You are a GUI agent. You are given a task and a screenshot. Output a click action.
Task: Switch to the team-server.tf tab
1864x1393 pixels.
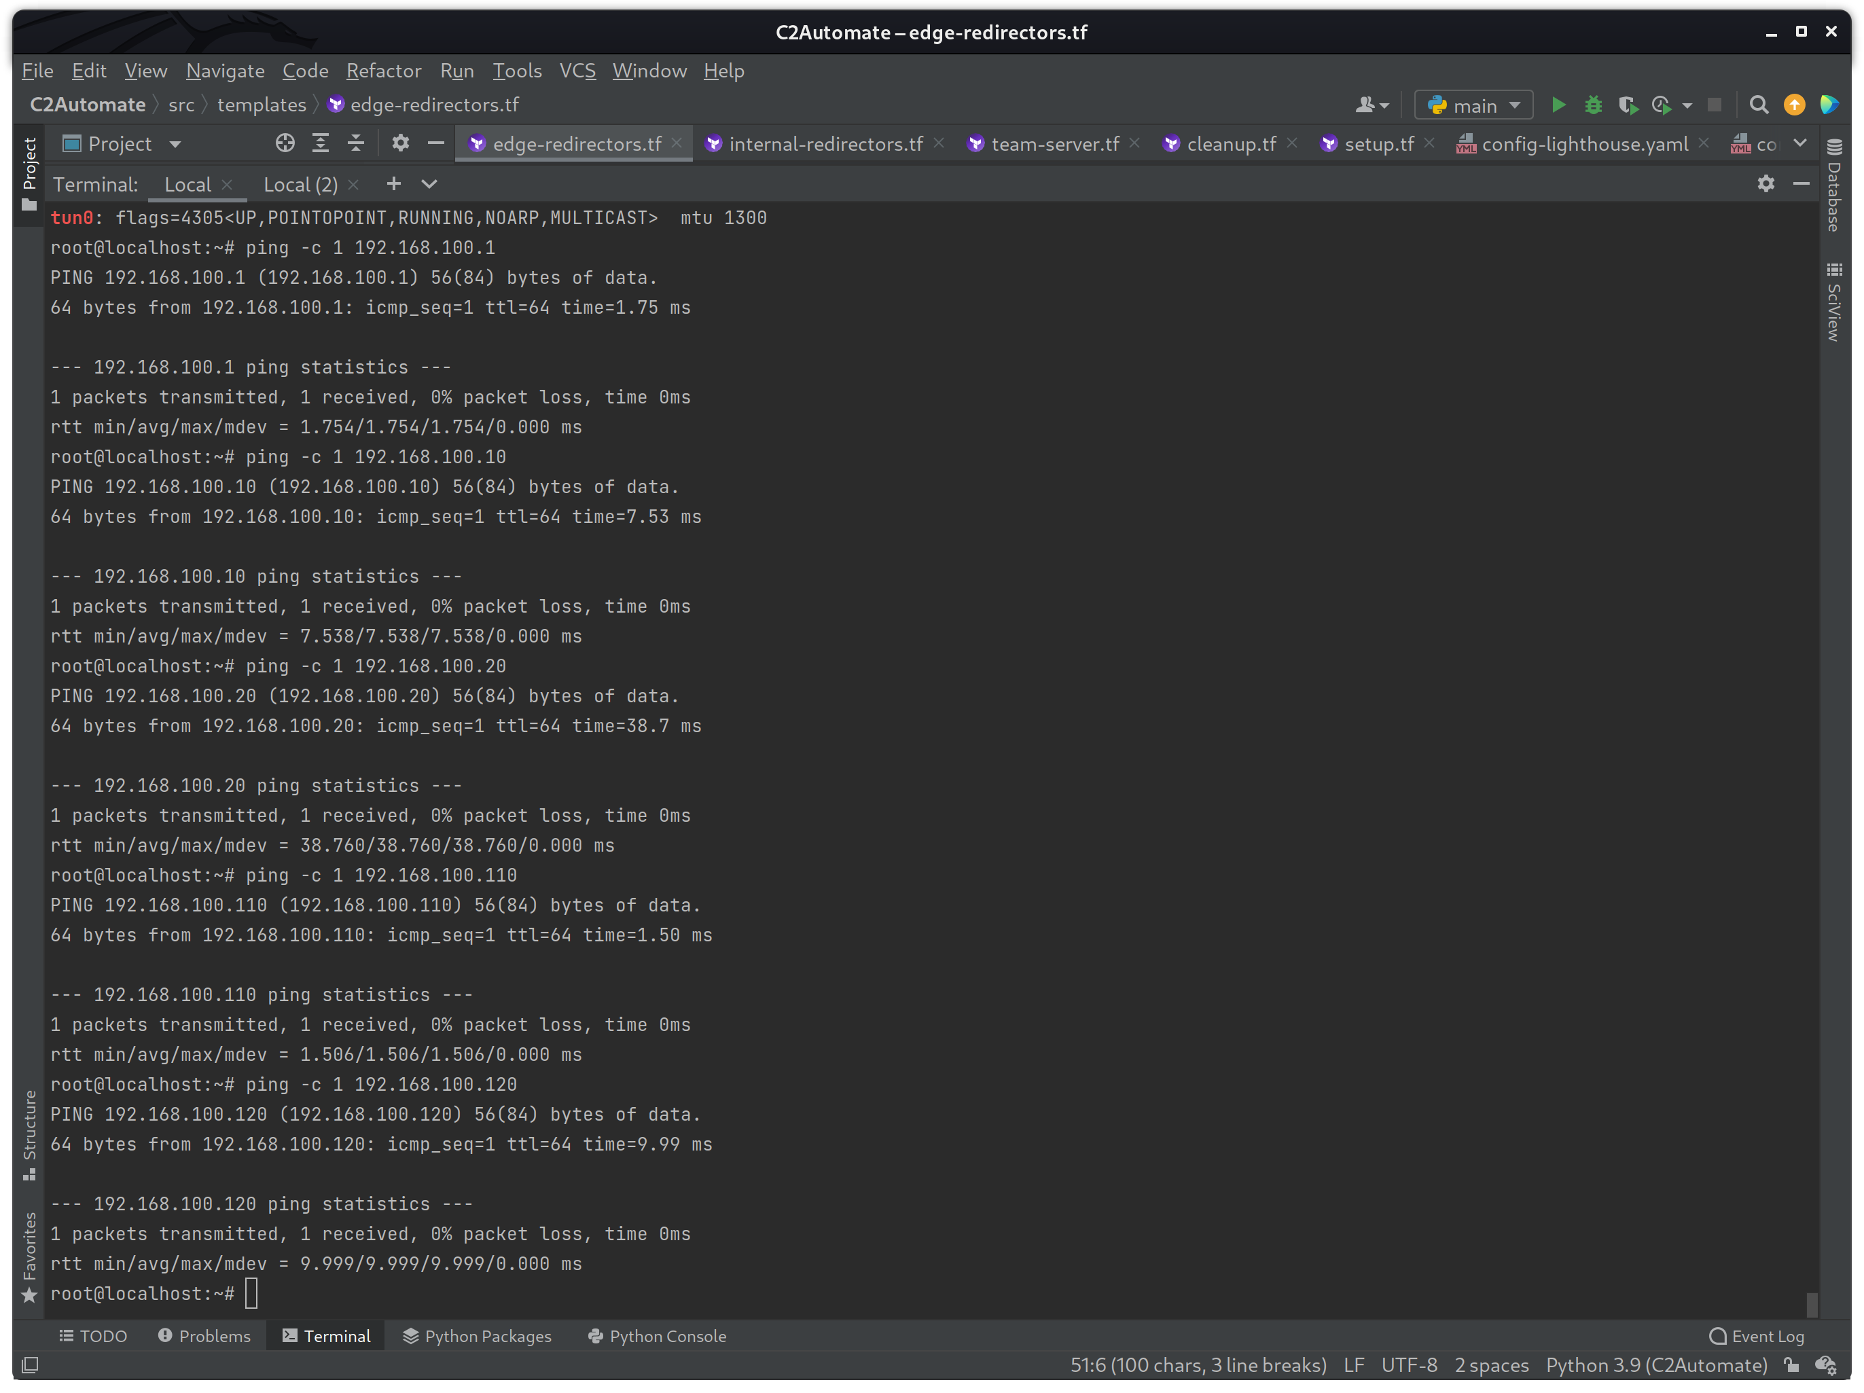click(1056, 143)
